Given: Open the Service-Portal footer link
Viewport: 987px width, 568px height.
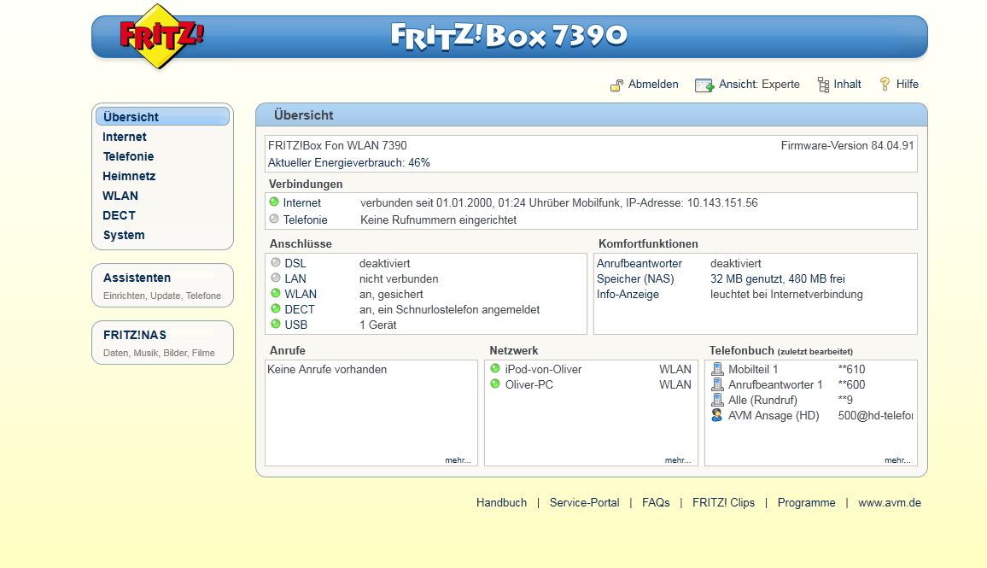Looking at the screenshot, I should 584,502.
